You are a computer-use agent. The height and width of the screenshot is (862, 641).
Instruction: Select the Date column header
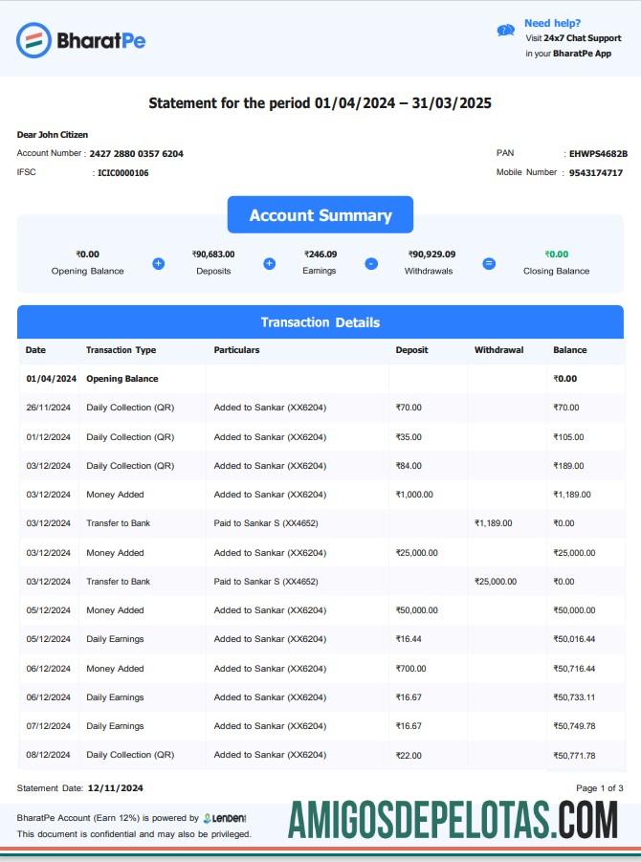[x=35, y=350]
